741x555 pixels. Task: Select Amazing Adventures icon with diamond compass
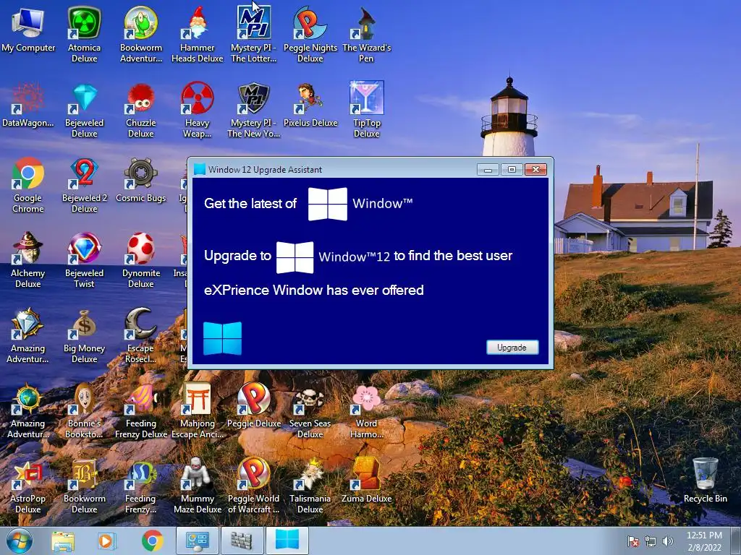[28, 335]
